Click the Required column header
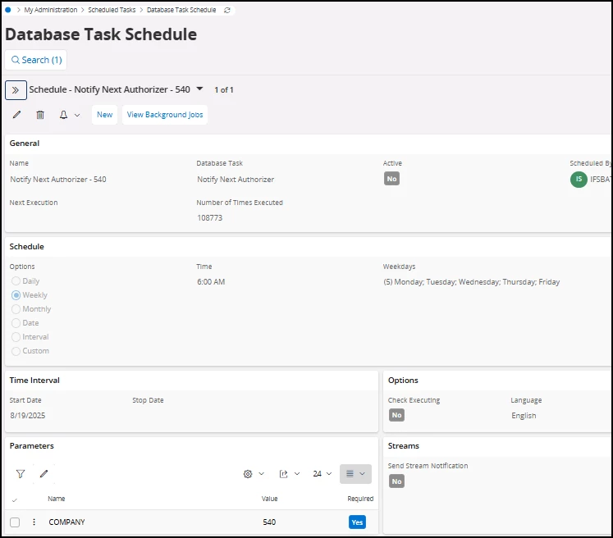This screenshot has height=538, width=613. [x=360, y=499]
